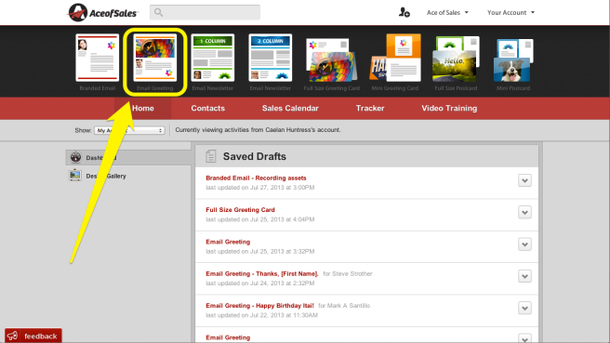610x343 pixels.
Task: Click the add contact person icon
Action: 404,12
